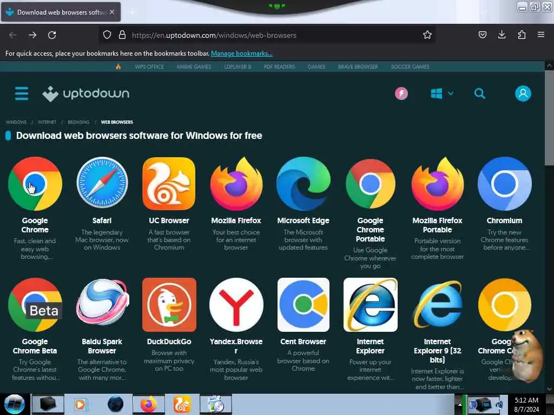
Task: Click the Safari title link
Action: pos(102,220)
